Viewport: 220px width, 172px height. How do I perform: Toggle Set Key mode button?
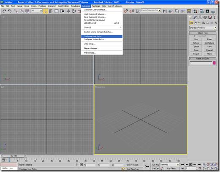tap(155, 169)
